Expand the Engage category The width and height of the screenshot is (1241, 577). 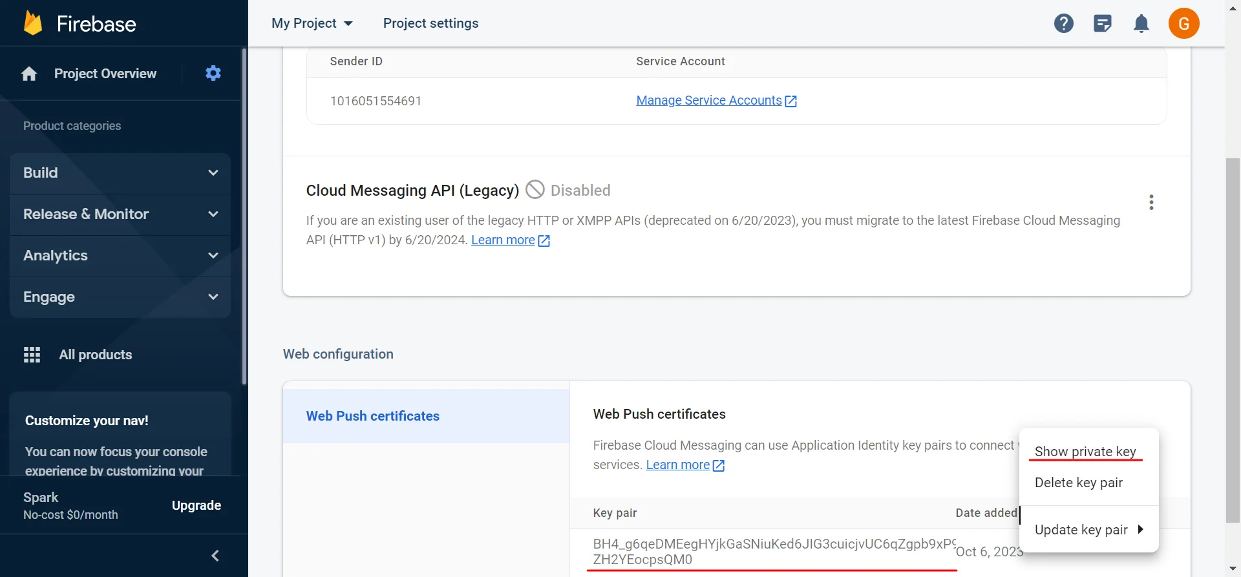pos(120,297)
